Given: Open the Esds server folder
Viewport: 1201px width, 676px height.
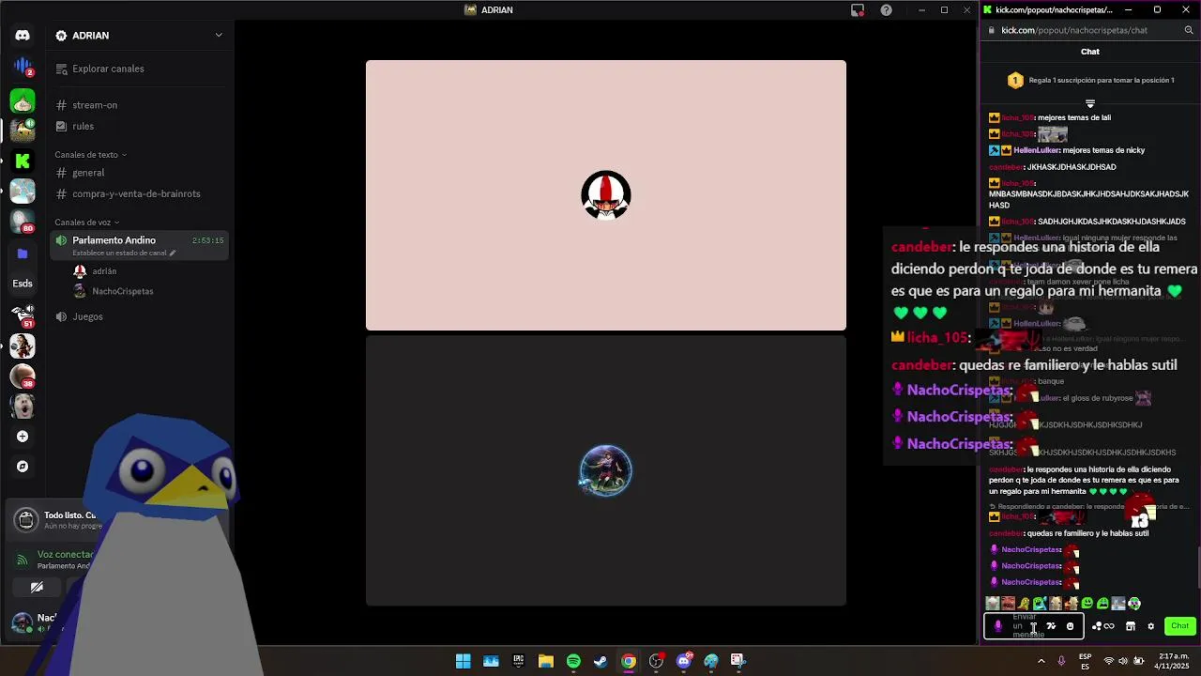Looking at the screenshot, I should pos(23,283).
